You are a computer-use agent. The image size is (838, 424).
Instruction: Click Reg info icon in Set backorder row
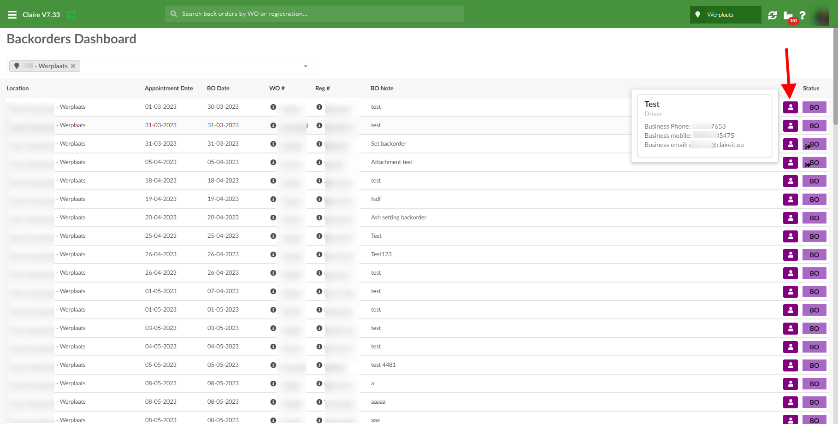[x=319, y=144]
